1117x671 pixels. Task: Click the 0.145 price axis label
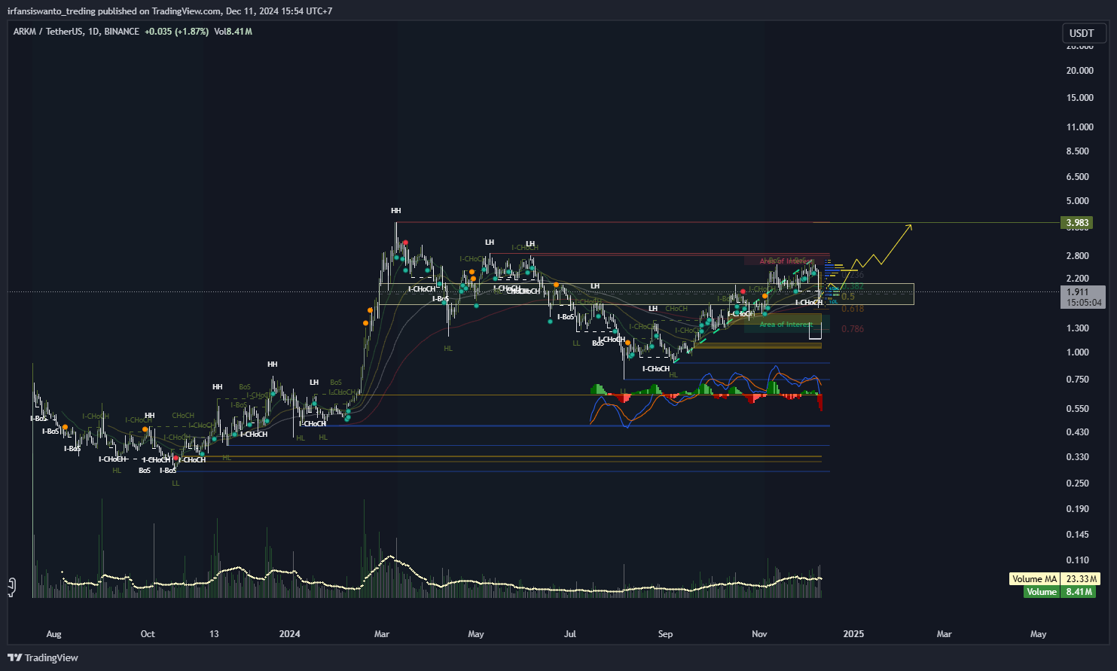point(1078,534)
